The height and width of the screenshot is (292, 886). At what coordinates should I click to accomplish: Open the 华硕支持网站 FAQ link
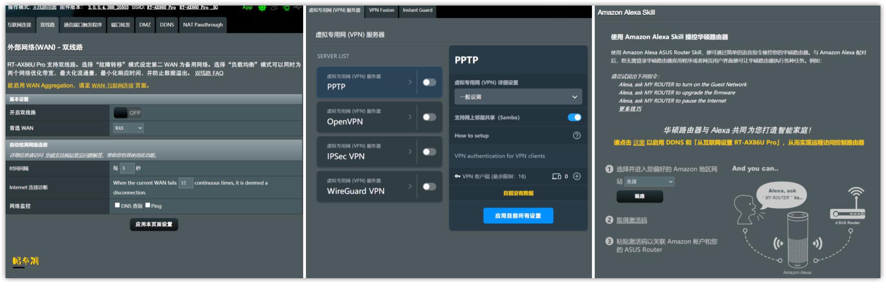coord(75,155)
